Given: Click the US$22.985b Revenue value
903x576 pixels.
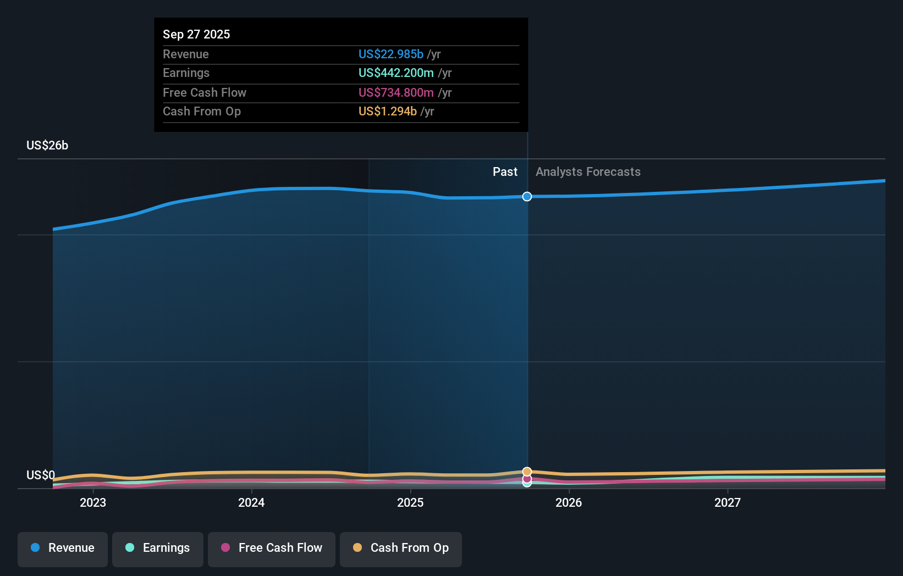Looking at the screenshot, I should 392,54.
